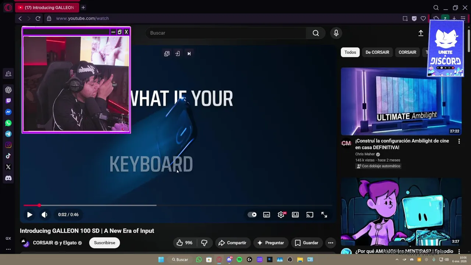Click the Preguntar button
This screenshot has height=265, width=471.
pyautogui.click(x=270, y=243)
